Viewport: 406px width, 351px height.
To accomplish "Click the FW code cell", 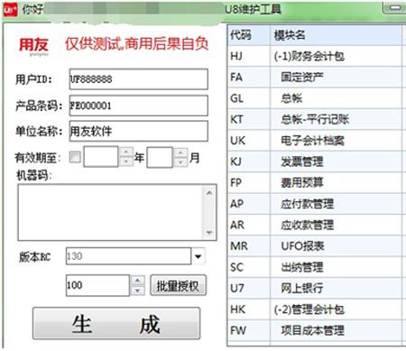I will coord(249,330).
